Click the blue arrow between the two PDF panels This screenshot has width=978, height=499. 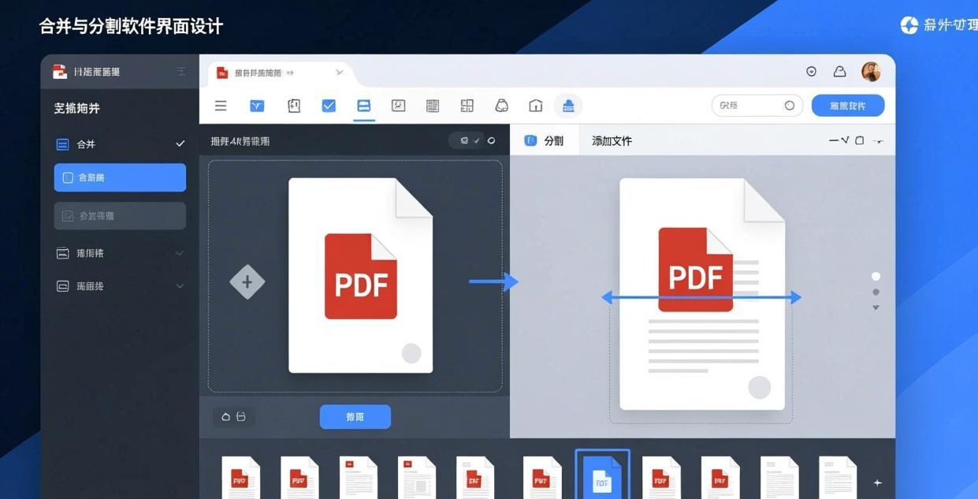tap(494, 281)
